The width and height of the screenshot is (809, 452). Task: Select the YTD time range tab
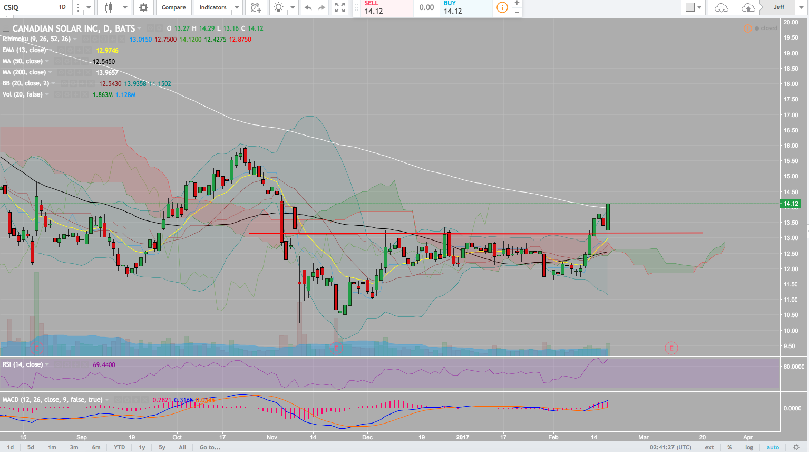click(x=120, y=447)
